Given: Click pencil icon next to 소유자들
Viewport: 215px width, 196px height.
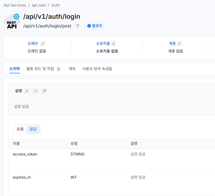Looking at the screenshot, I should coord(114,43).
